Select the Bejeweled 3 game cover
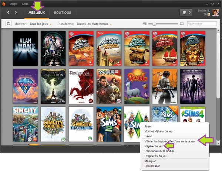Screen dimensions: 222x171 point(25,86)
